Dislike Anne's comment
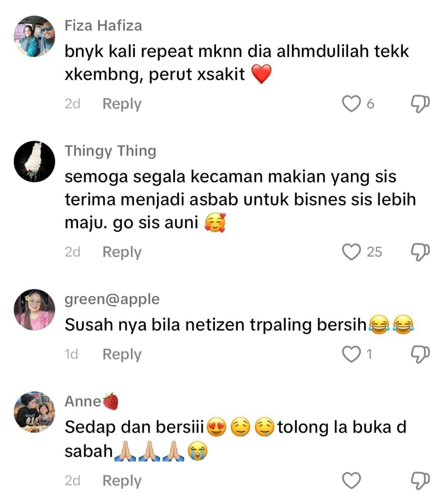 (421, 481)
